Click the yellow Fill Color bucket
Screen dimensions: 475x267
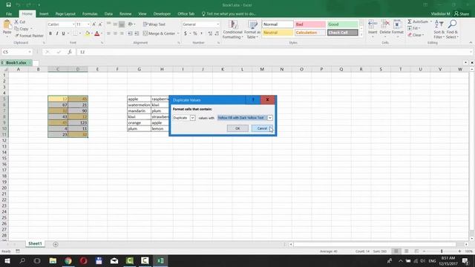[88, 33]
